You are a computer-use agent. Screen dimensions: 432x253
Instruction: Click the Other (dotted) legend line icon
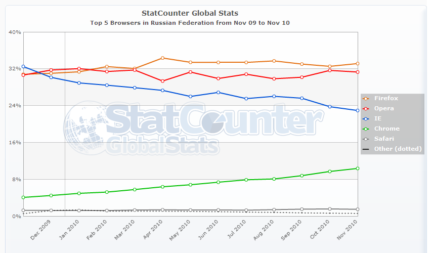pyautogui.click(x=366, y=149)
